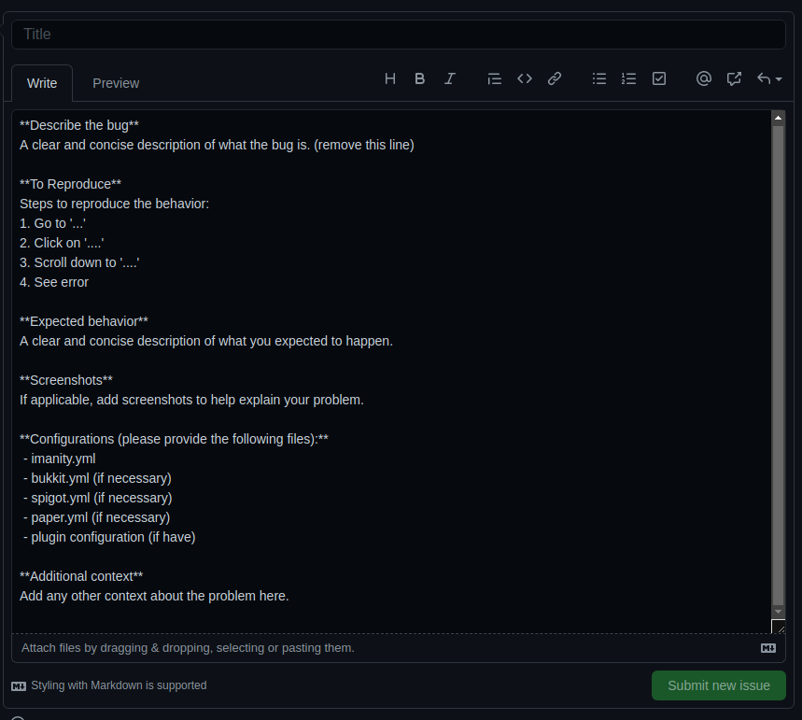The image size is (802, 720).
Task: Add a link using the link icon
Action: coord(555,78)
